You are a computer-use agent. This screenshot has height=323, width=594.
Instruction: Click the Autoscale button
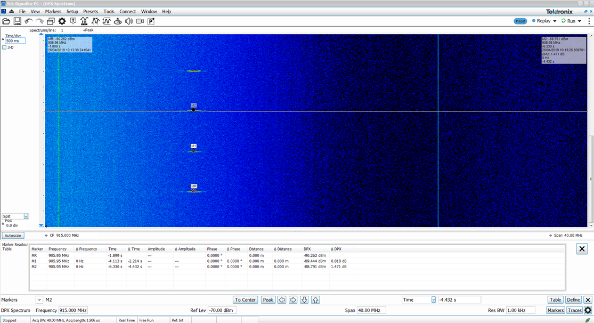pyautogui.click(x=13, y=235)
